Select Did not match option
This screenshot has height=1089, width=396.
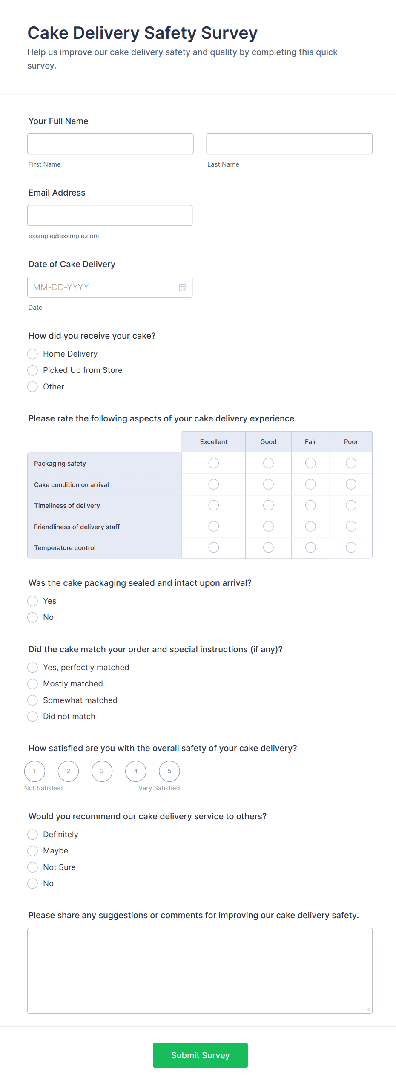(33, 717)
